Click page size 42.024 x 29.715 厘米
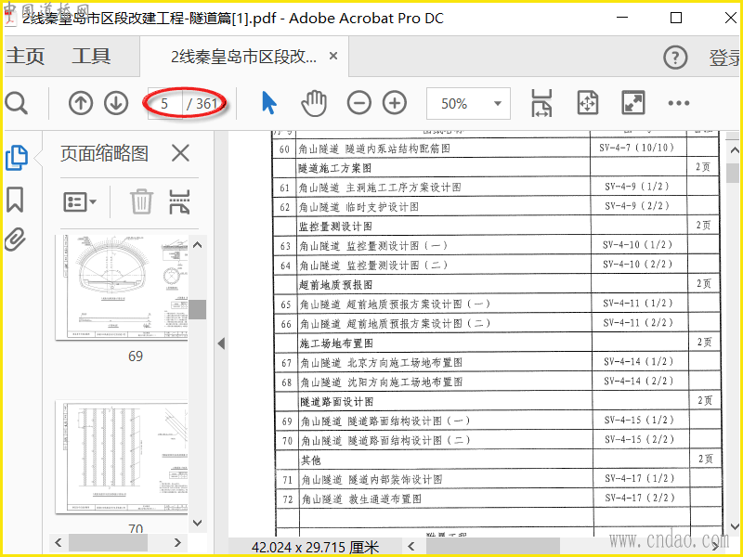The width and height of the screenshot is (743, 557). (x=315, y=547)
